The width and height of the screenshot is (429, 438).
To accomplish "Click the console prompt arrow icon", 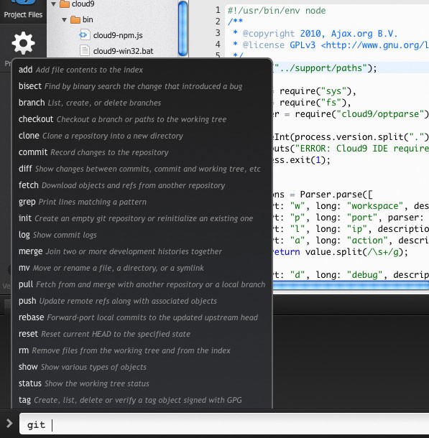I will point(9,423).
